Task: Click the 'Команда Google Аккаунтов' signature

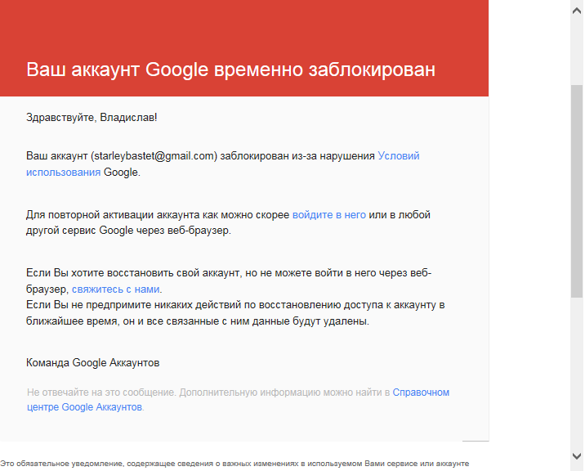Action: point(92,363)
